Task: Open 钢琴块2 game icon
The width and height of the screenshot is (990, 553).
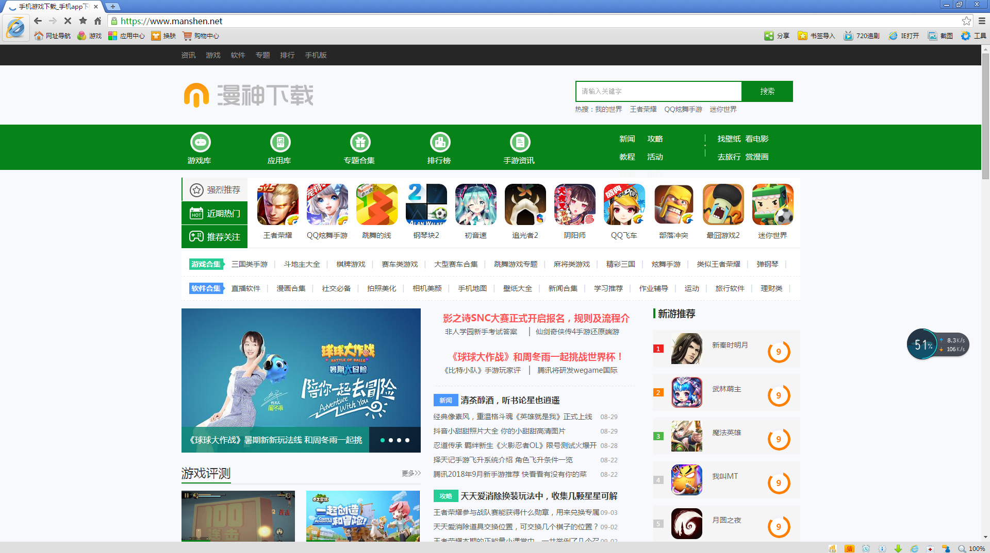Action: tap(426, 204)
